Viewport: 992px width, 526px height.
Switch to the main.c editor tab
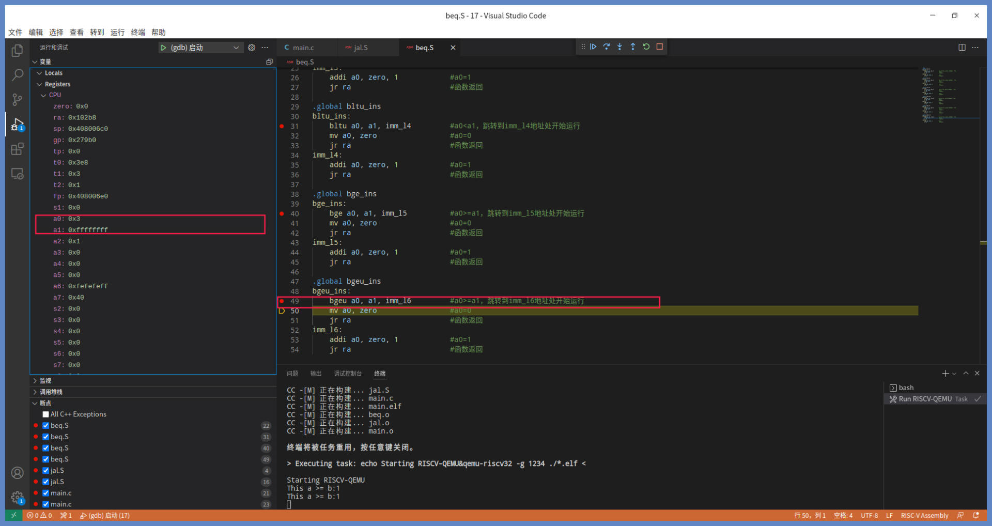pos(303,48)
